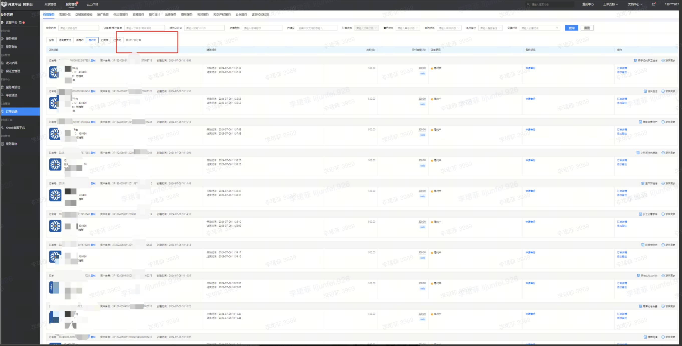The width and height of the screenshot is (682, 346).
Task: Click the 订单记录 sidebar icon
Action: [x=2, y=111]
